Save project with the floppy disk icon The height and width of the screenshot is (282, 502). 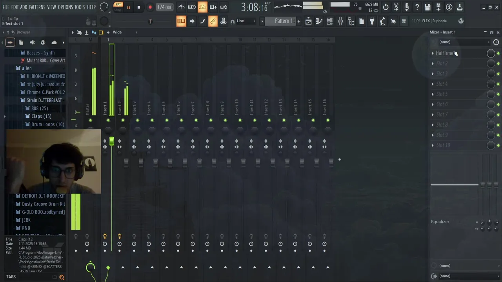(428, 7)
